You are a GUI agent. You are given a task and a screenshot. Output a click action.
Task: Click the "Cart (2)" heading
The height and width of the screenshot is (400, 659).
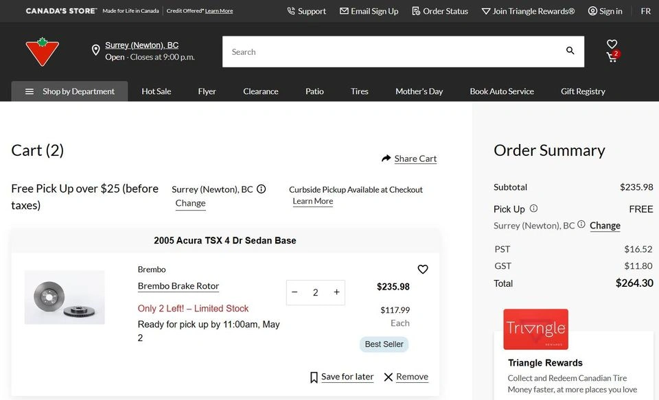pos(37,150)
